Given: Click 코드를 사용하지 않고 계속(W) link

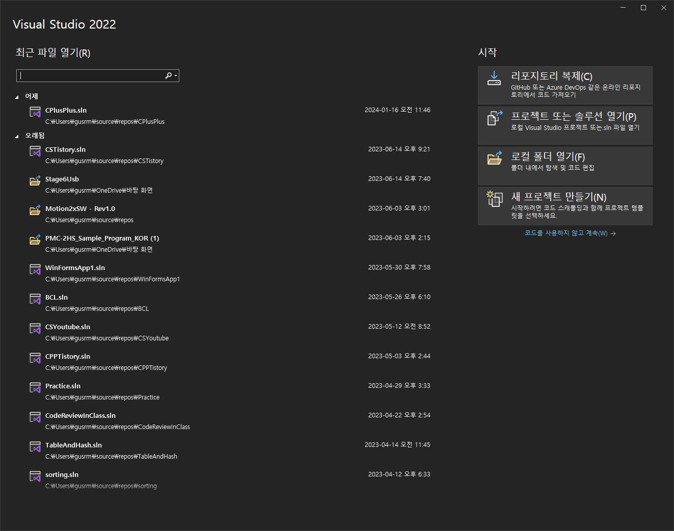Looking at the screenshot, I should coord(570,233).
